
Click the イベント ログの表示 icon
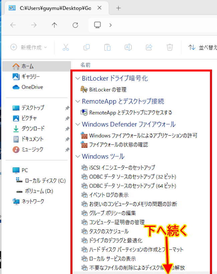coord(84,195)
